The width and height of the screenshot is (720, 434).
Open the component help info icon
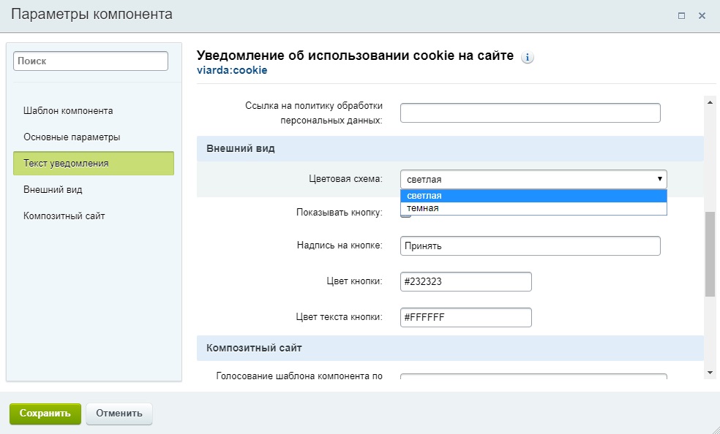(x=528, y=56)
